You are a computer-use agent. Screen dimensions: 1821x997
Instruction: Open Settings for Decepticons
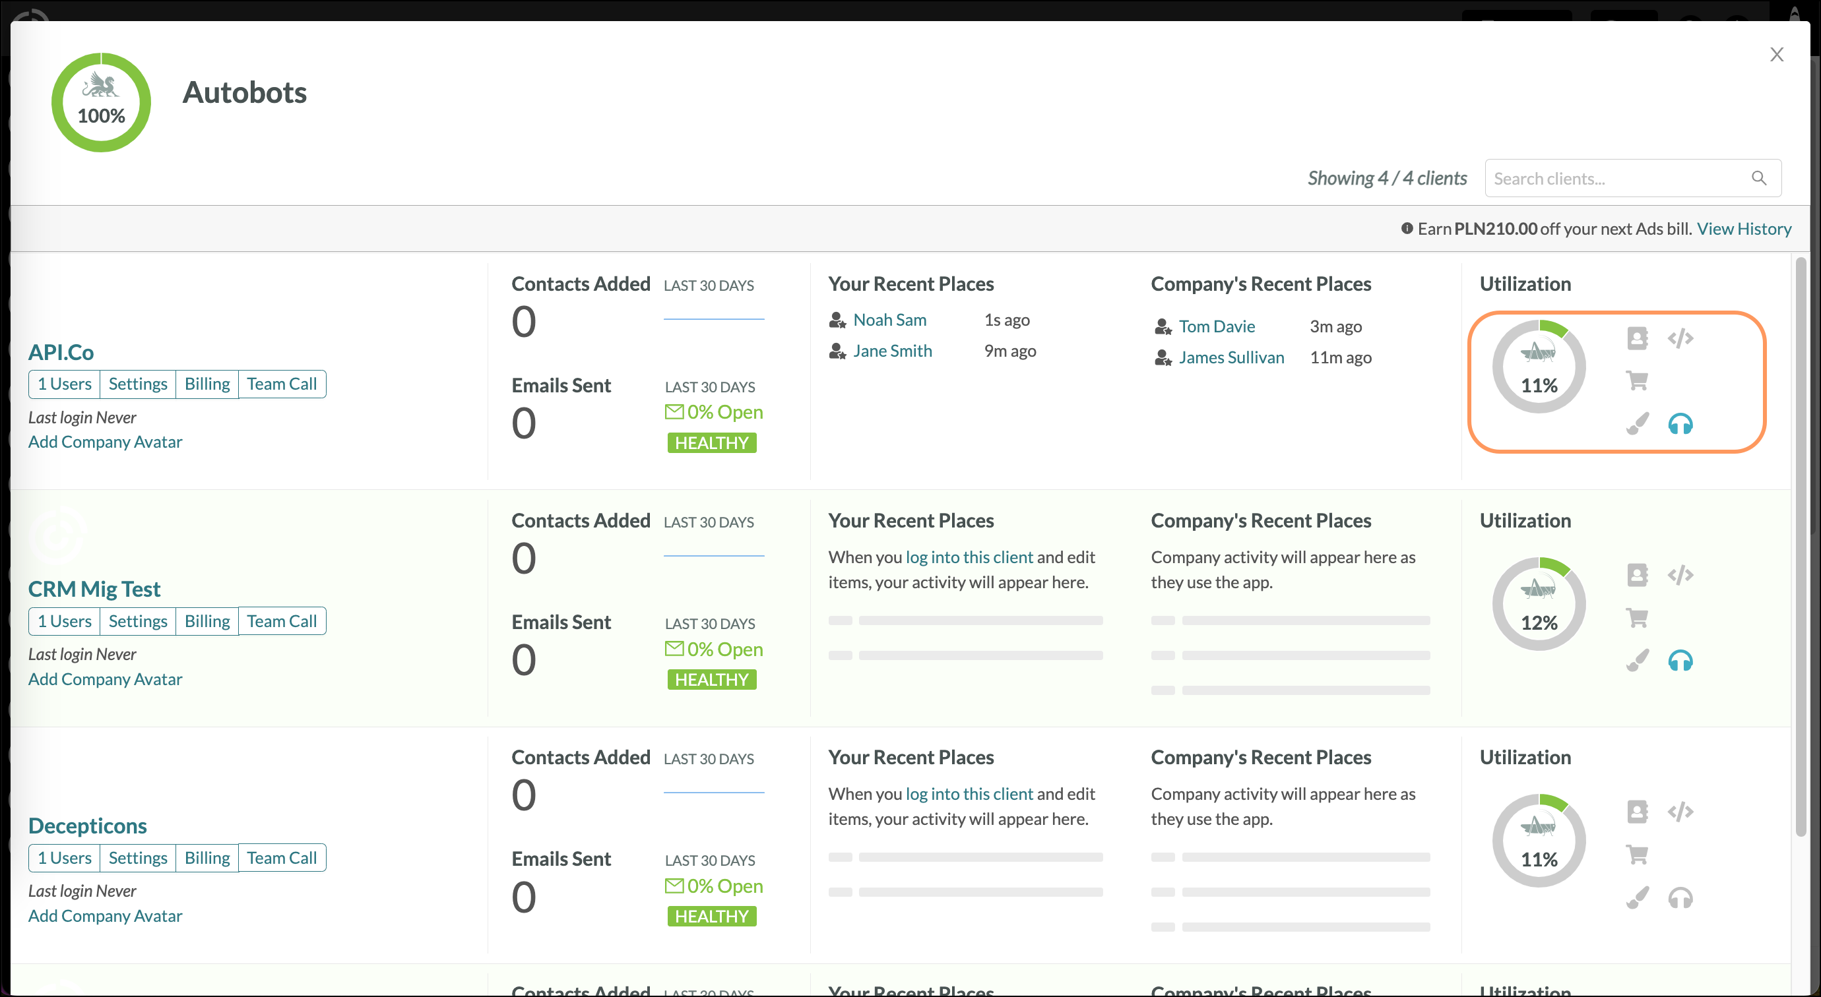pyautogui.click(x=138, y=858)
